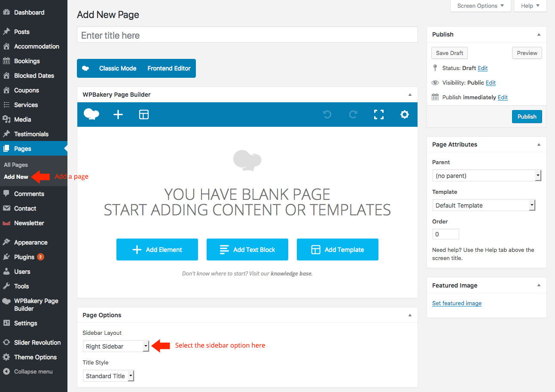Open templates icon in WPBakery toolbar

point(144,114)
